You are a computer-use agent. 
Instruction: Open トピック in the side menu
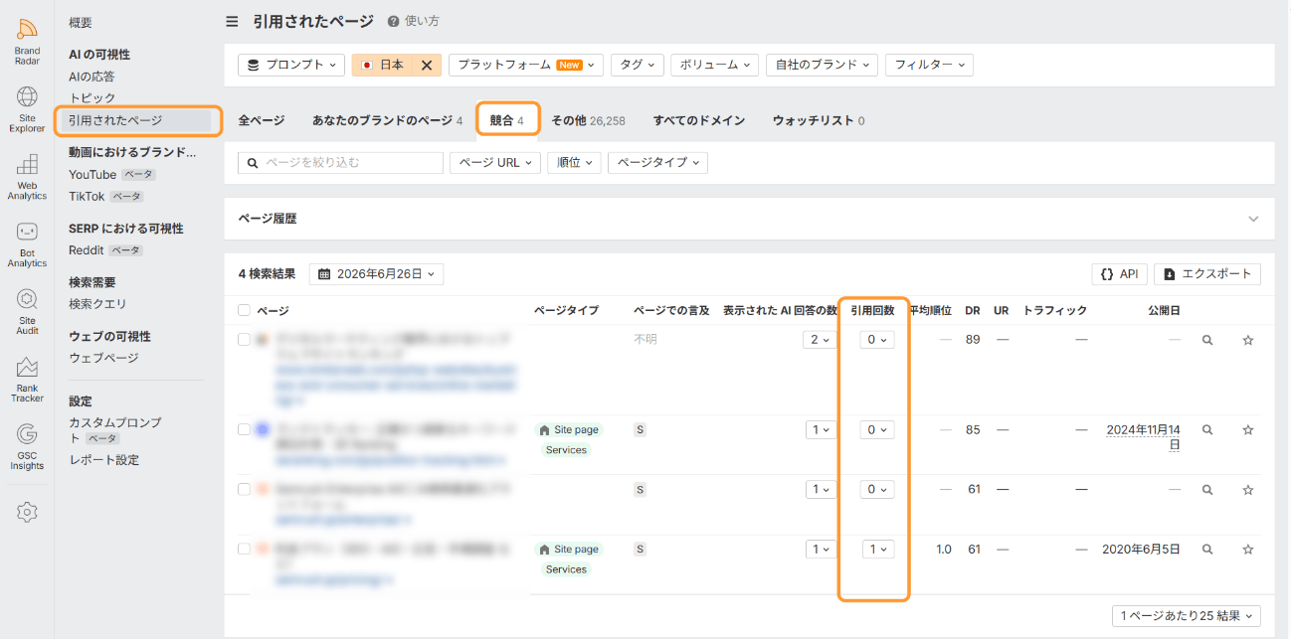(x=92, y=98)
